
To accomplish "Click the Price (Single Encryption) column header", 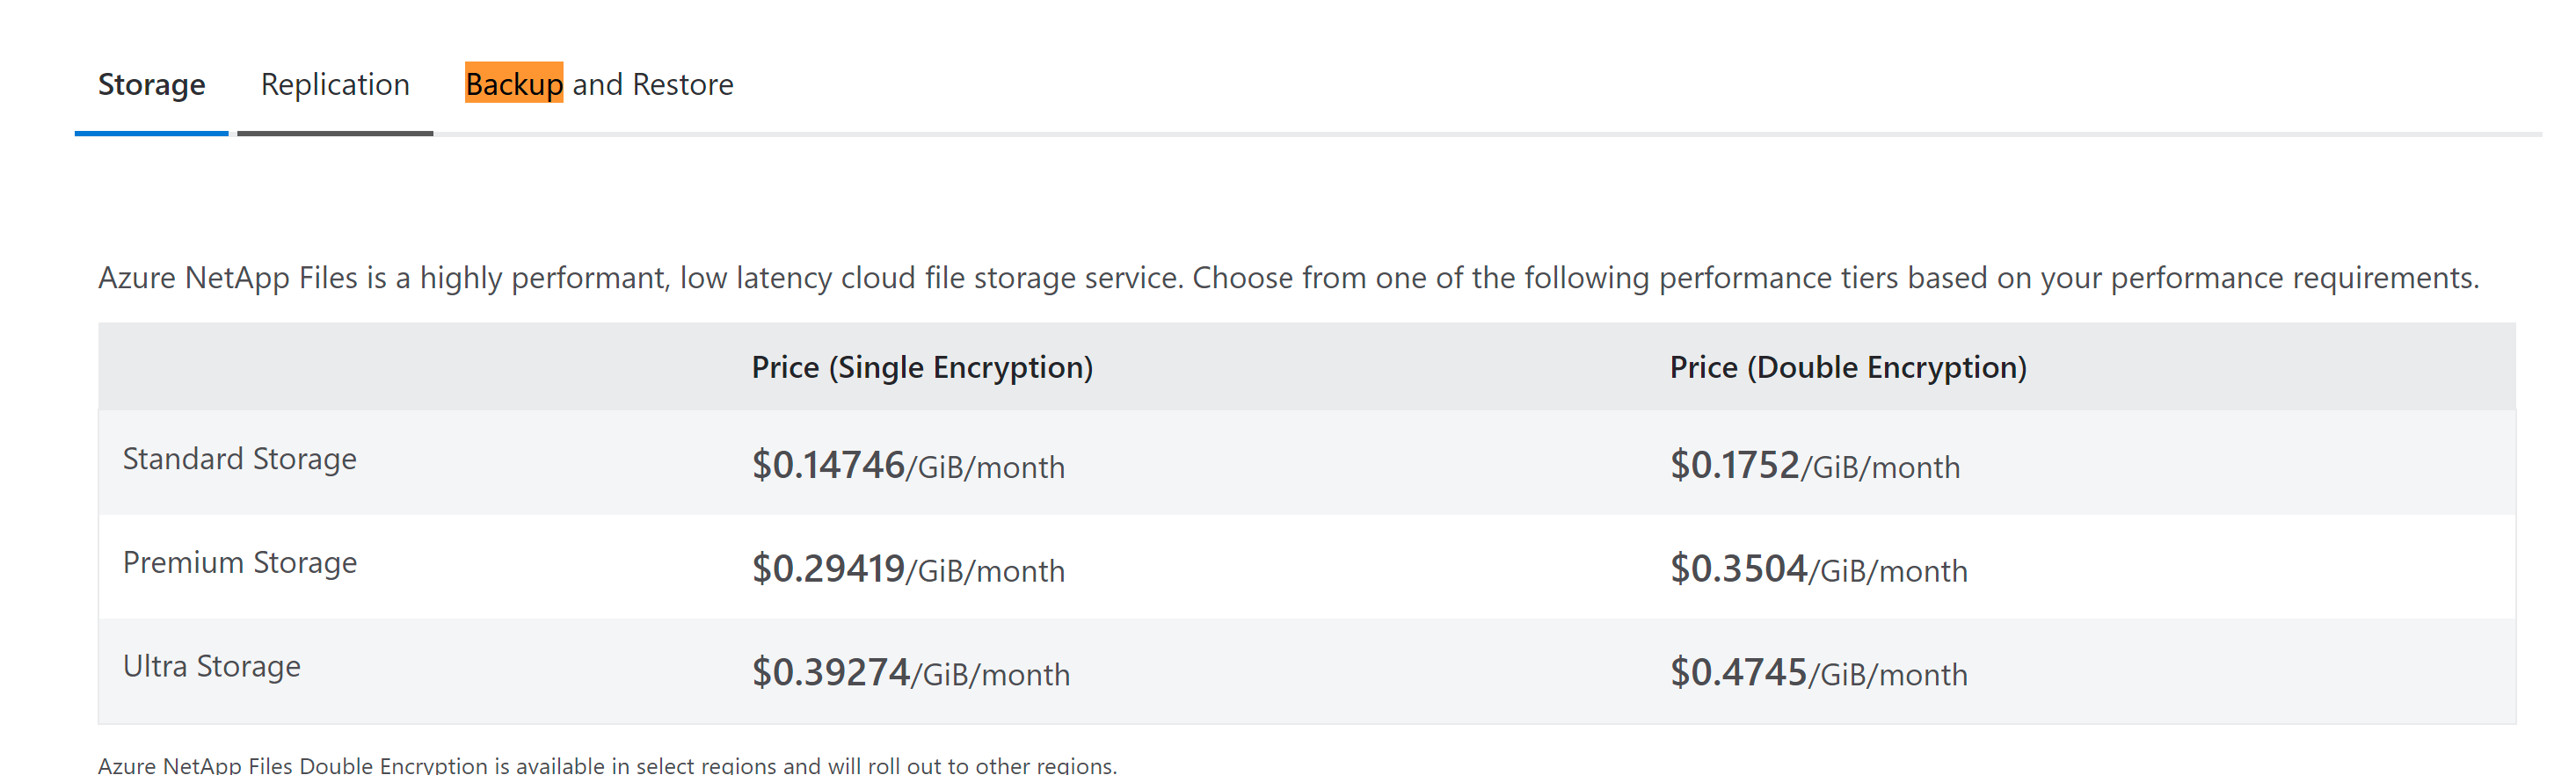I will coord(922,368).
